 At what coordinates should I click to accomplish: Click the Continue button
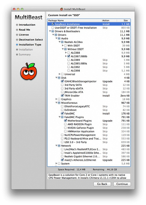pos(122,184)
